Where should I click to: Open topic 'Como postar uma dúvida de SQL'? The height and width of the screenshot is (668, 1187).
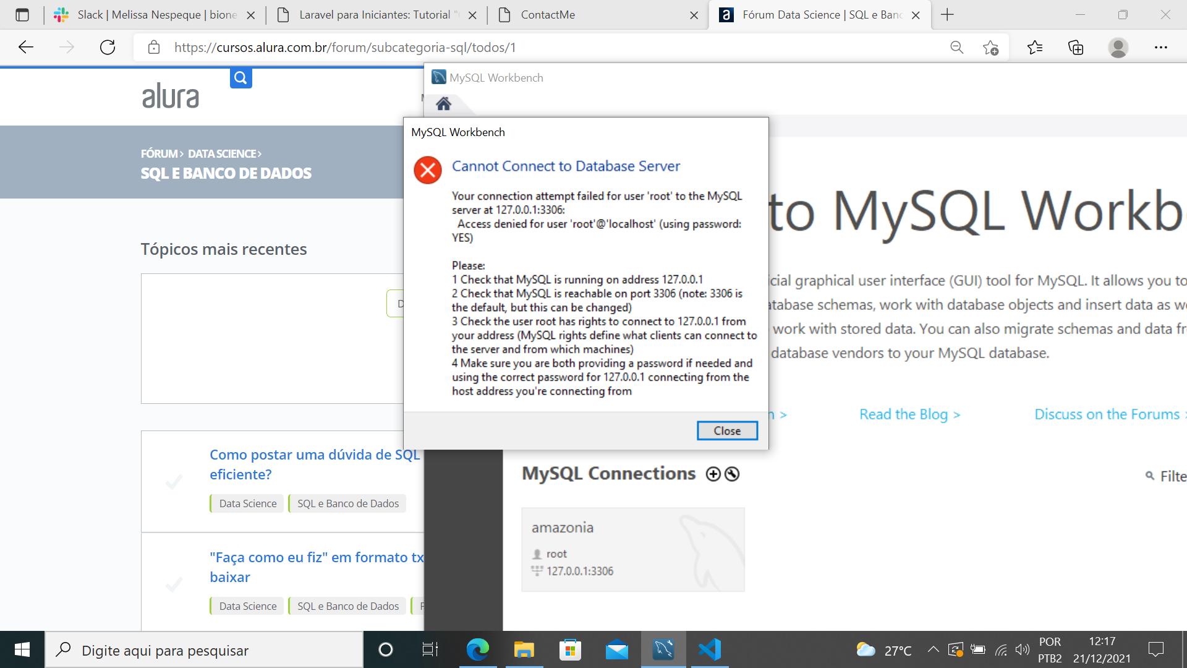coord(315,465)
